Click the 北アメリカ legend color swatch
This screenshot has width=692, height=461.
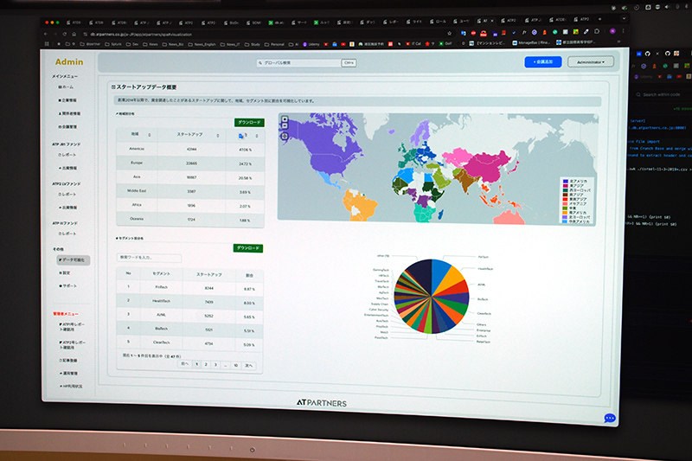563,181
